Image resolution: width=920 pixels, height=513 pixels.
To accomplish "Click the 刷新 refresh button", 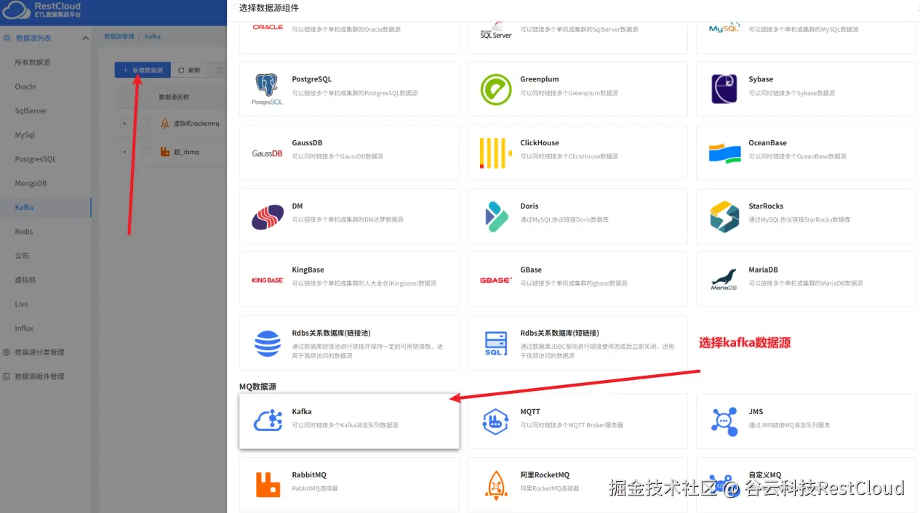I will coord(189,70).
